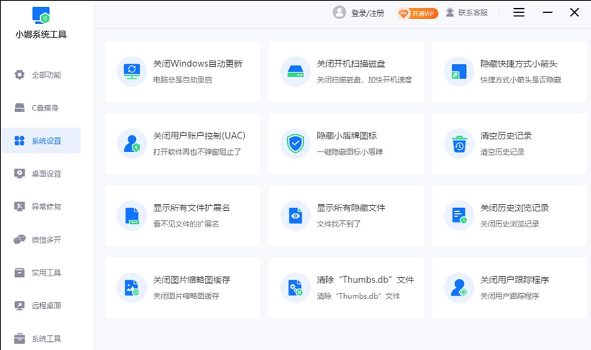
Task: Click the 关闭历史浏览记录 card title
Action: click(x=514, y=207)
